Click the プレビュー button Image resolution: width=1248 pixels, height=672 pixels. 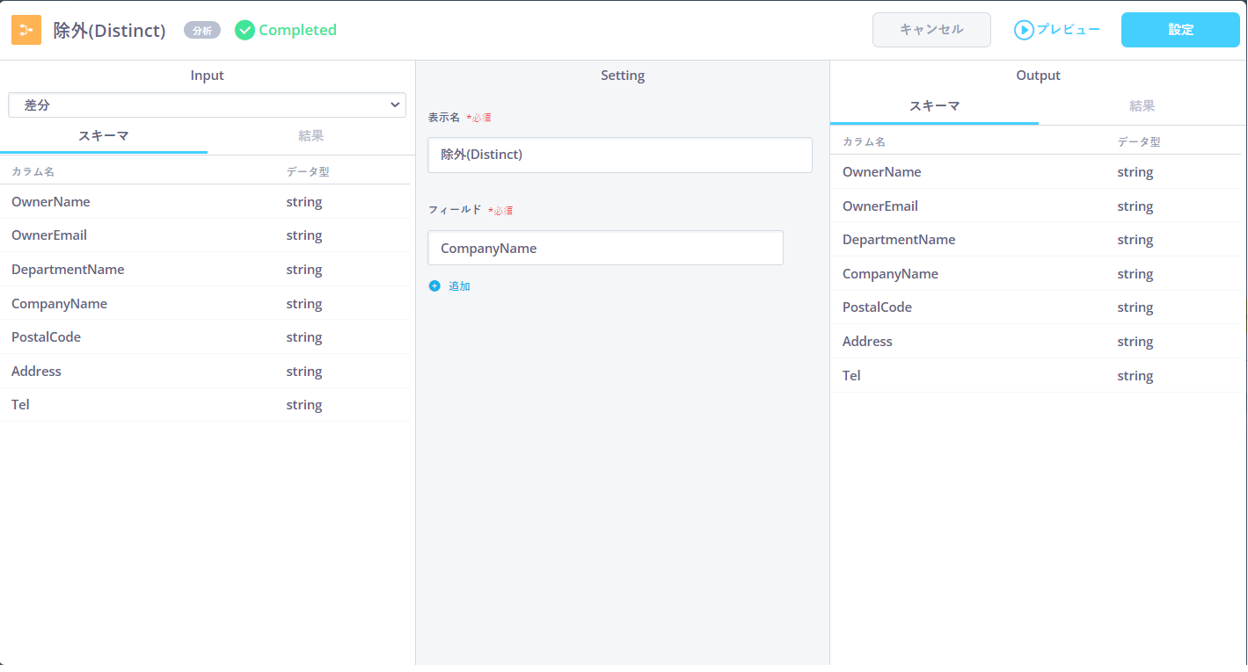[x=1056, y=30]
